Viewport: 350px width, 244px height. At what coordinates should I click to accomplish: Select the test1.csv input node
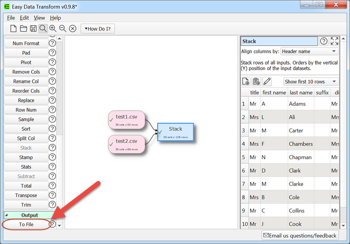(126, 119)
